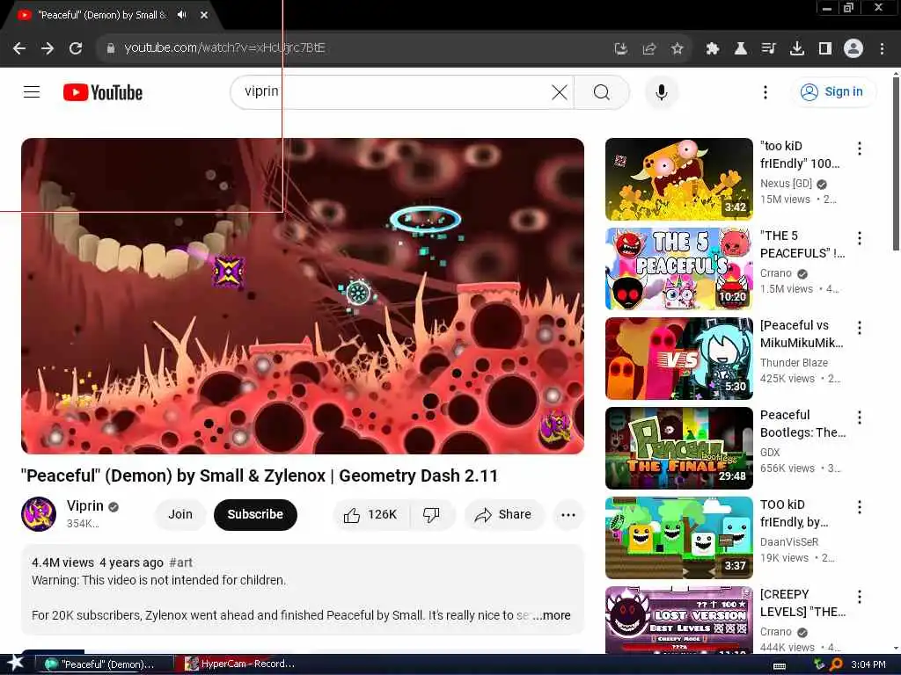
Task: Open options menu for Nexus [GD] video
Action: tap(859, 149)
